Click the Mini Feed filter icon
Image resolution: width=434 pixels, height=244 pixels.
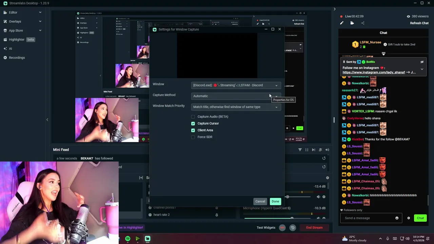300,150
